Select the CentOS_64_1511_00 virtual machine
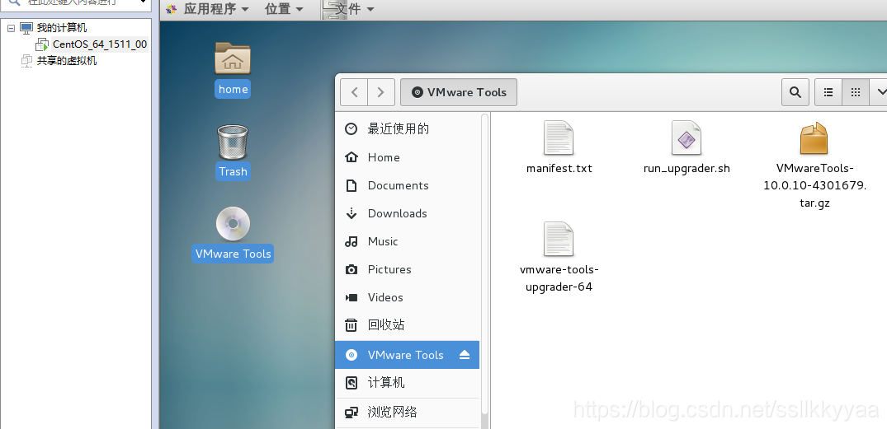 (92, 44)
